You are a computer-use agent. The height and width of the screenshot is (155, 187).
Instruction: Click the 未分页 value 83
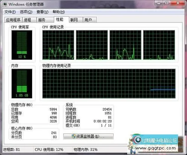pos(55,137)
